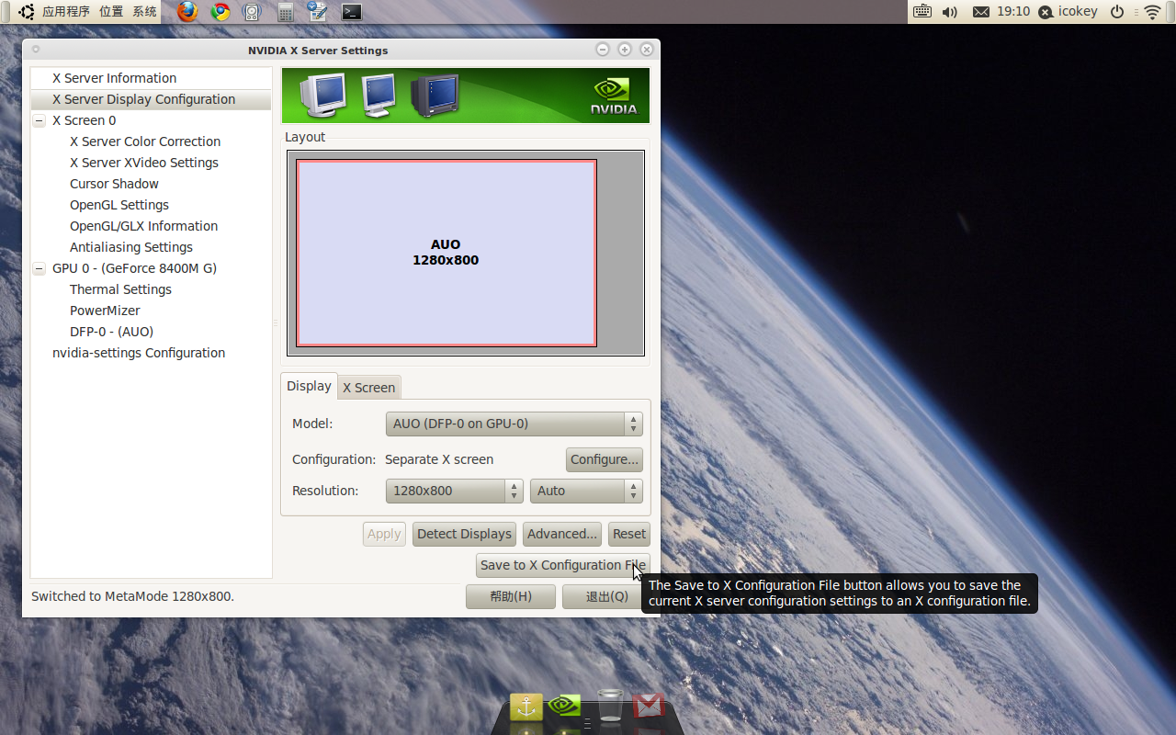Click the 帮助(H) help button
The height and width of the screenshot is (735, 1176).
point(511,596)
